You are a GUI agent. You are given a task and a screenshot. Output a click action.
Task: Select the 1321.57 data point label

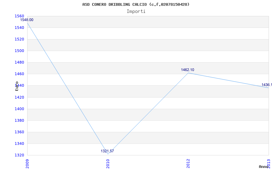pos(107,151)
